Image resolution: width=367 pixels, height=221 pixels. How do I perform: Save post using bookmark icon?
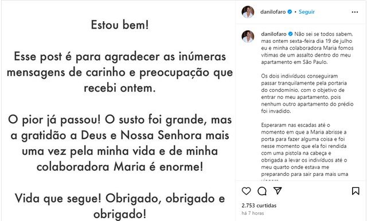[356, 191]
